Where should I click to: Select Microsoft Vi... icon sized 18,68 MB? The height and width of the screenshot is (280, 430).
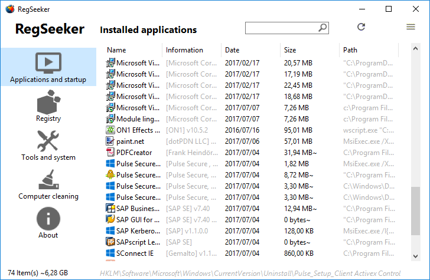pos(110,96)
